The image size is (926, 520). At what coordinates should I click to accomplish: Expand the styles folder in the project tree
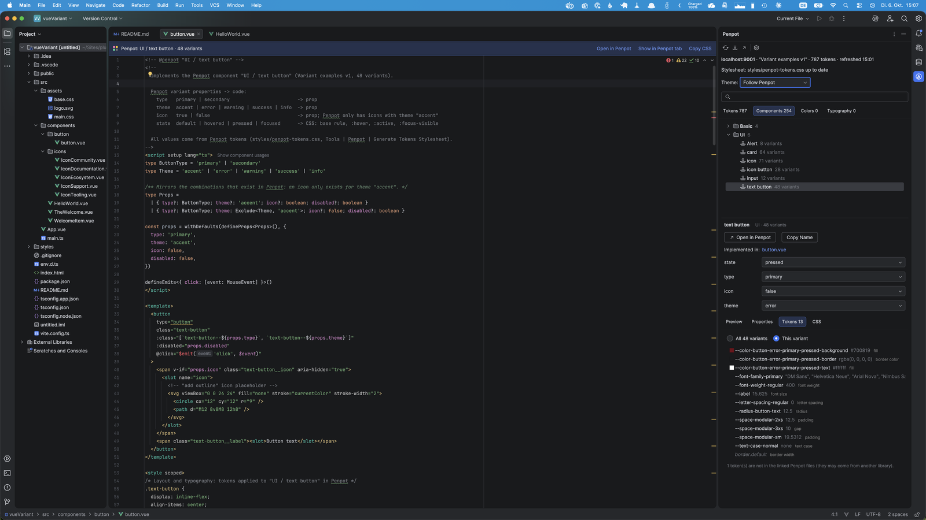click(x=29, y=247)
